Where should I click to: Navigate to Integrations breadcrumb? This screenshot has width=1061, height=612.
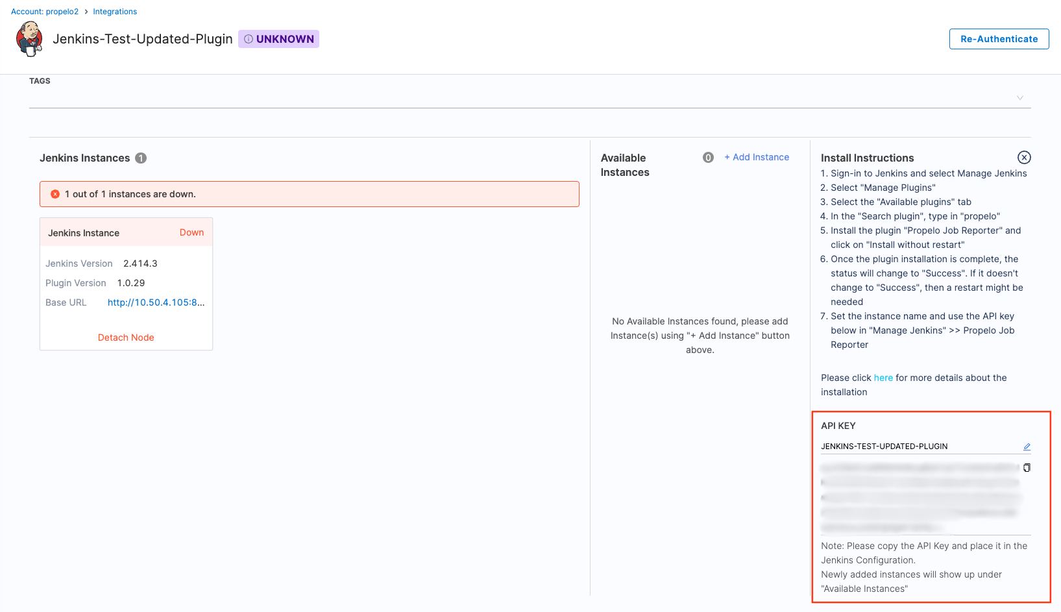(x=115, y=12)
